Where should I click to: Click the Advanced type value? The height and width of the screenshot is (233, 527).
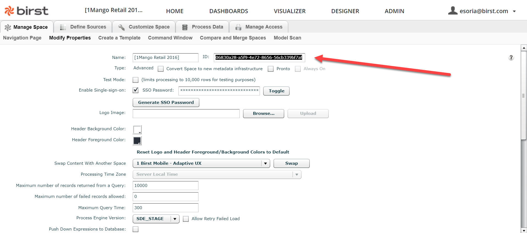[143, 68]
